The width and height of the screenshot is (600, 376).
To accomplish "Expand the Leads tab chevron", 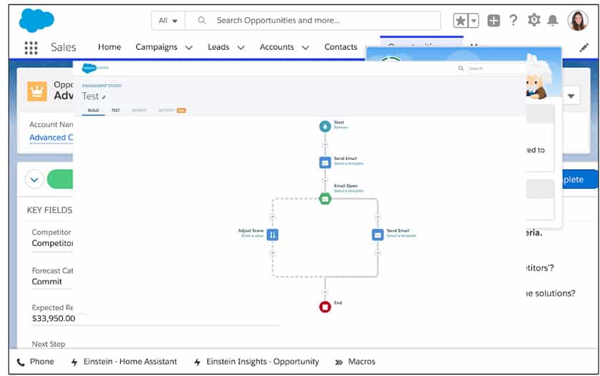I will [x=241, y=48].
